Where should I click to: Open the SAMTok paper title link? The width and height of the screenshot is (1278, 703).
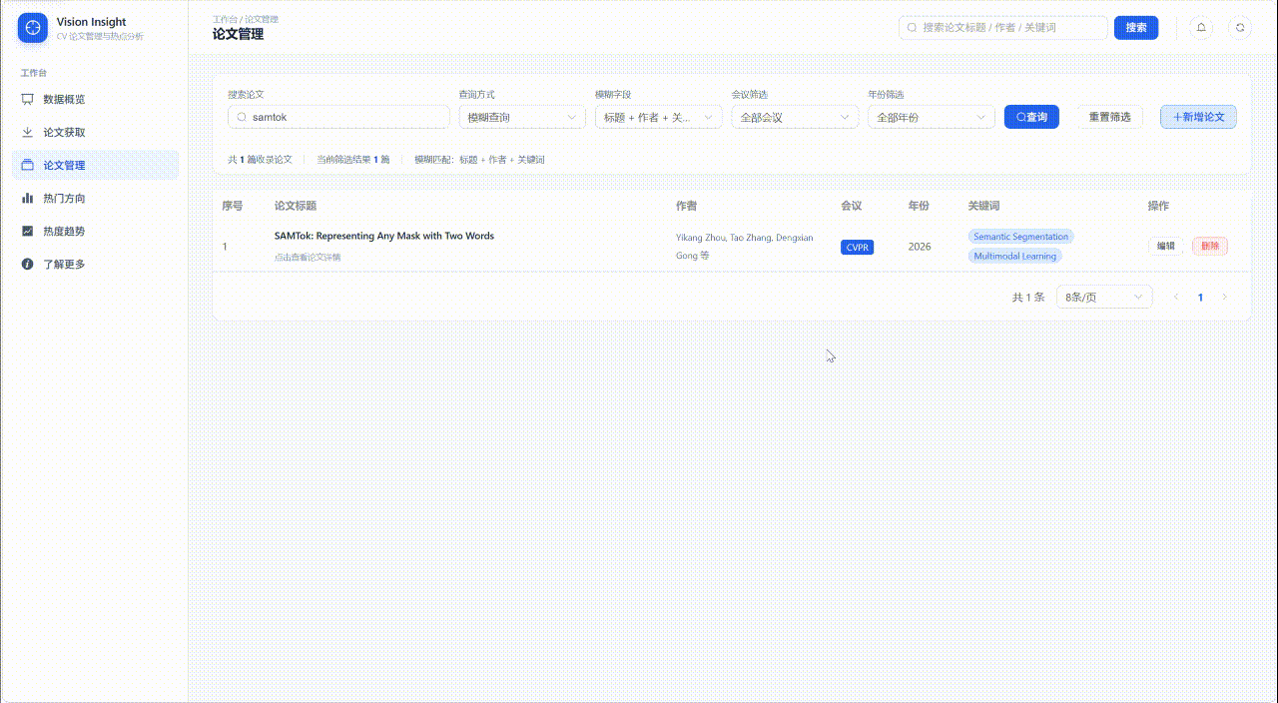[x=384, y=236]
